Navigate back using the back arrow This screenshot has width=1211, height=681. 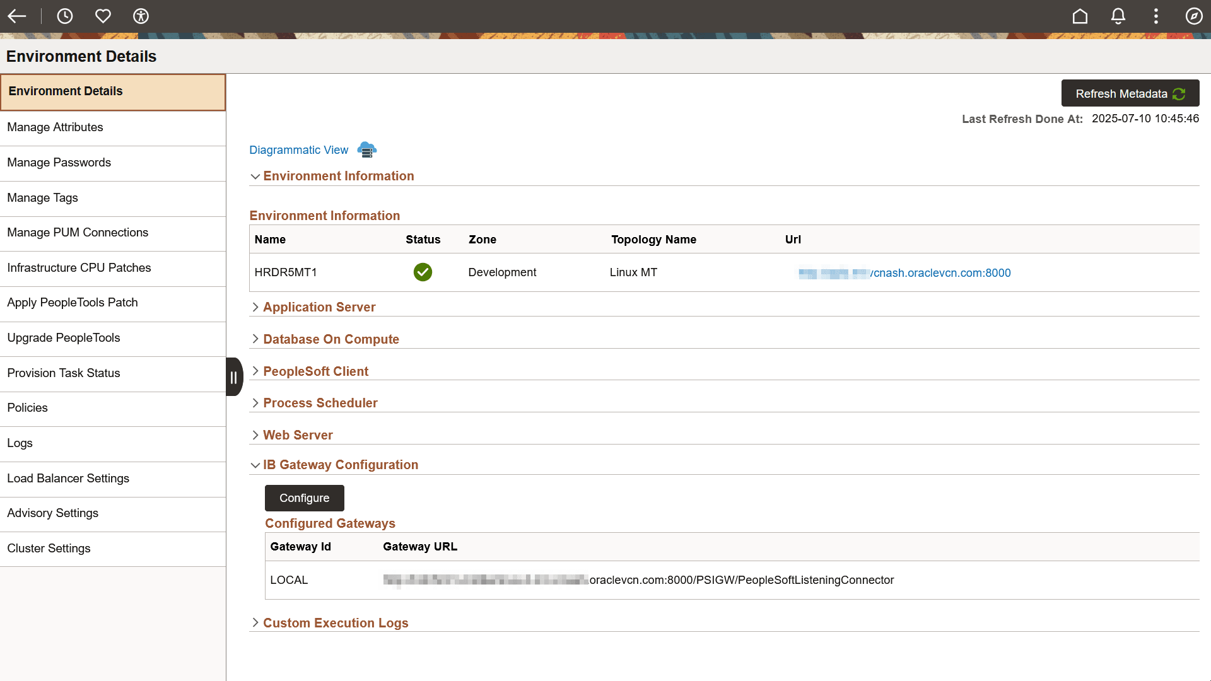[17, 16]
